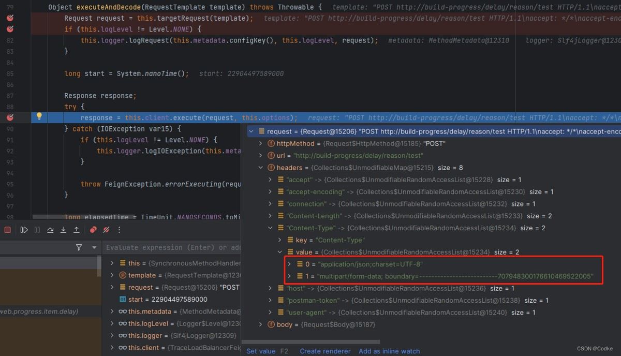Click Resume Program in debugger toolbar

[x=24, y=230]
